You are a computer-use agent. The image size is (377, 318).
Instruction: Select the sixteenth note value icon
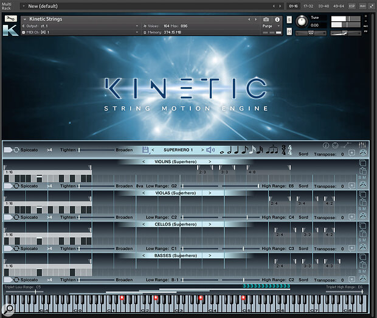[252, 150]
